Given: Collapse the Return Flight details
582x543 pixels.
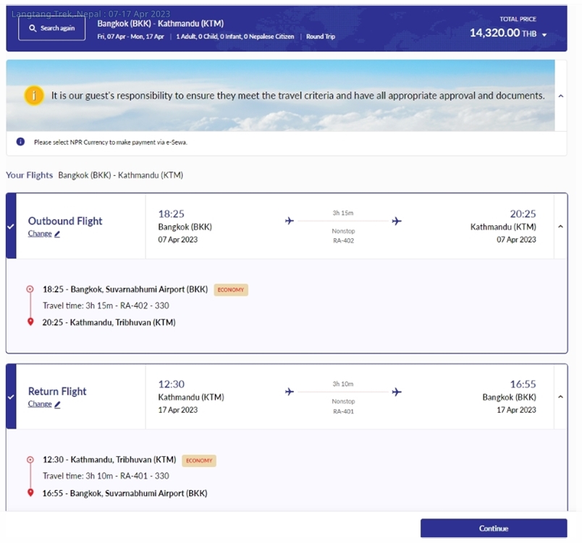Looking at the screenshot, I should point(561,397).
